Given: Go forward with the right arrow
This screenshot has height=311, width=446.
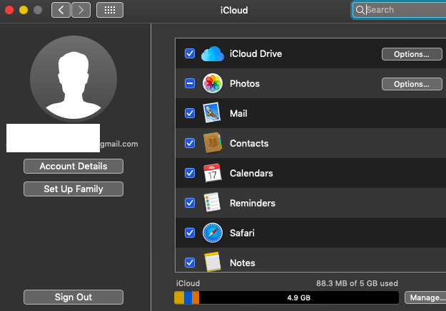Looking at the screenshot, I should [x=81, y=10].
